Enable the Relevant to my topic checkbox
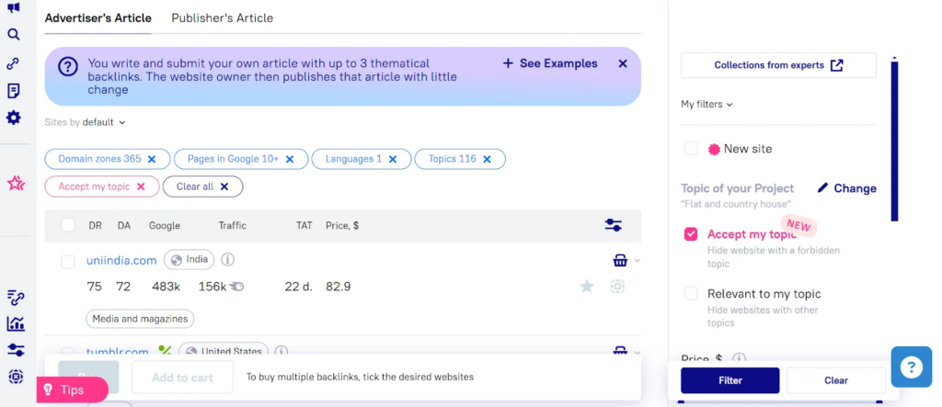This screenshot has width=942, height=407. coord(691,294)
